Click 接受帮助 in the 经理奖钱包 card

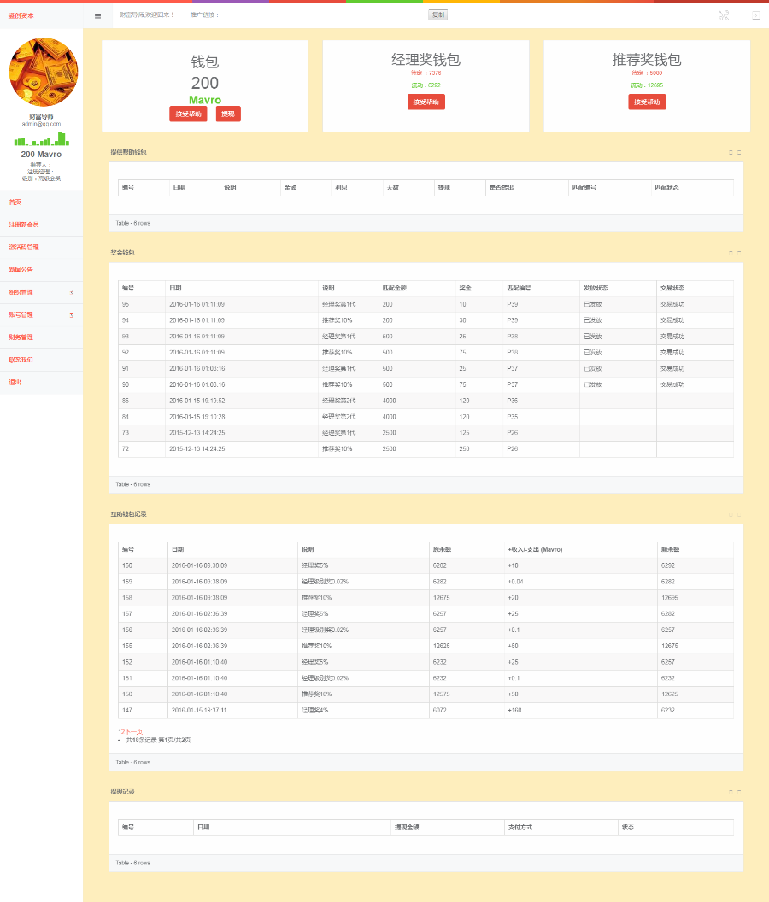426,102
